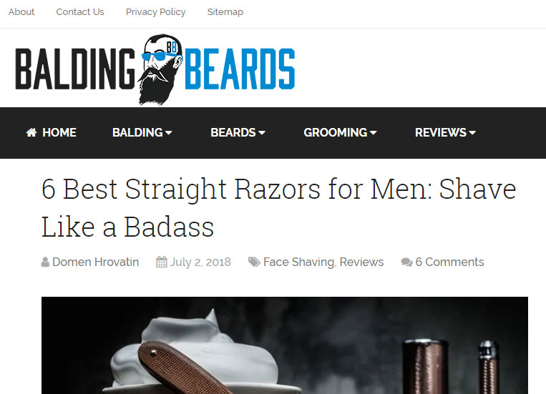The image size is (546, 394).
Task: Click the straight razor featured image
Action: coord(285,345)
